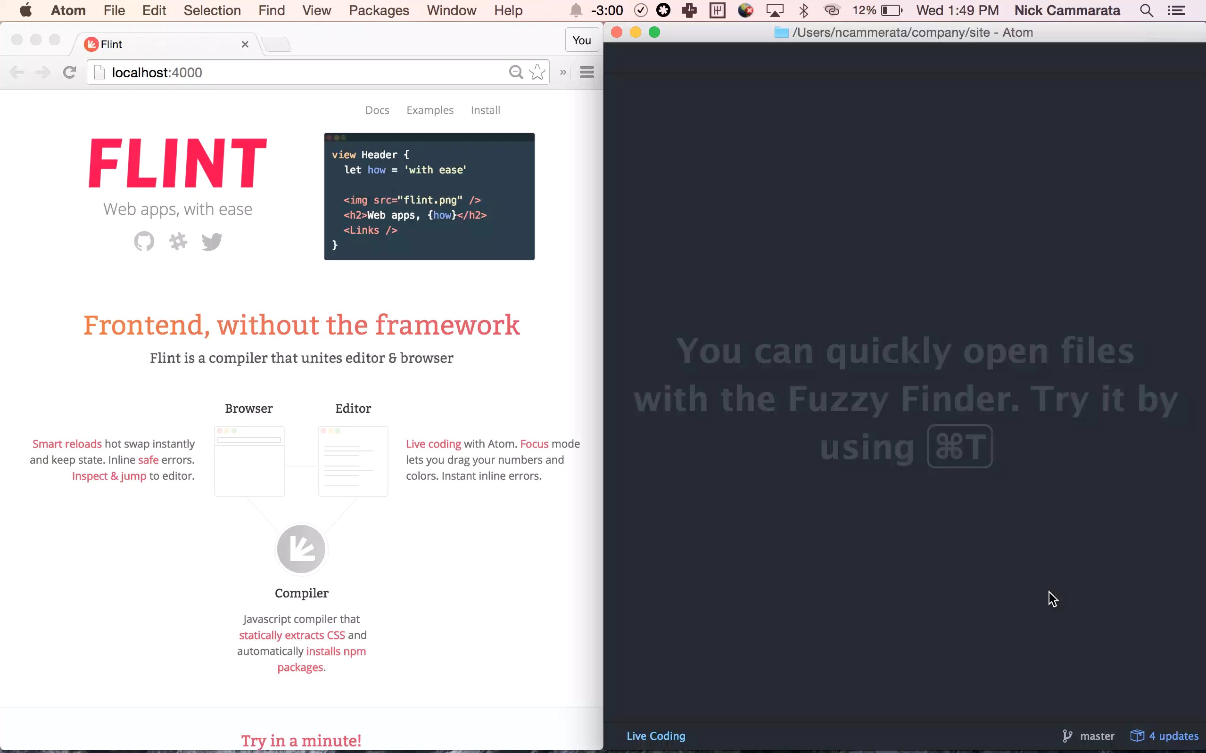The width and height of the screenshot is (1206, 753).
Task: Click the Nick Cammarata user menu
Action: point(1067,10)
